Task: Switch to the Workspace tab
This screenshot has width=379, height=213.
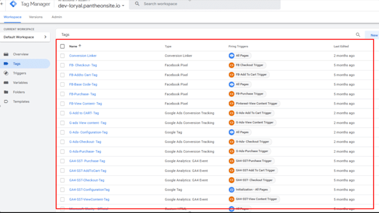Action: tap(13, 17)
